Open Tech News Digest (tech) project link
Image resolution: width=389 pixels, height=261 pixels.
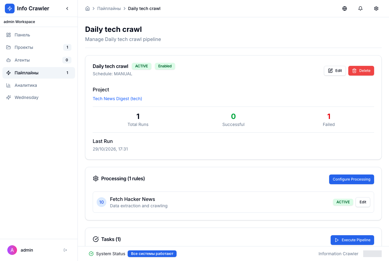[117, 99]
